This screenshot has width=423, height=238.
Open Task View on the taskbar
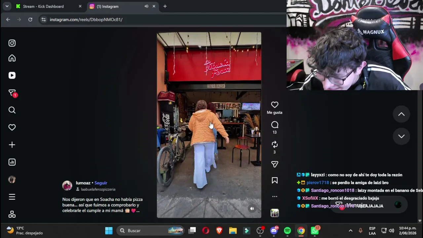pyautogui.click(x=192, y=231)
